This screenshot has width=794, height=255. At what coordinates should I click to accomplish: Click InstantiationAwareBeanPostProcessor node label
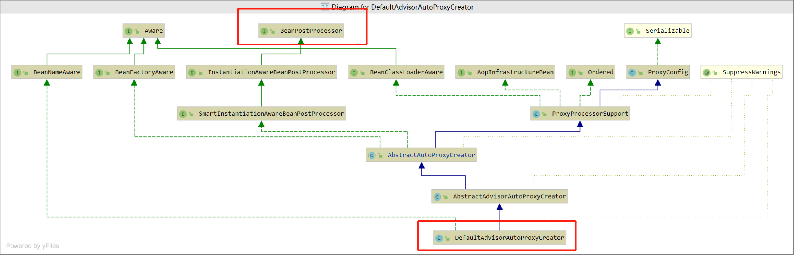click(271, 72)
